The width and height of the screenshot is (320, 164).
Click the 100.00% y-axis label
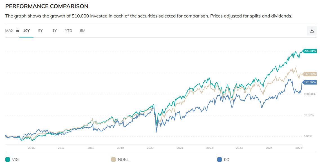click(x=310, y=94)
